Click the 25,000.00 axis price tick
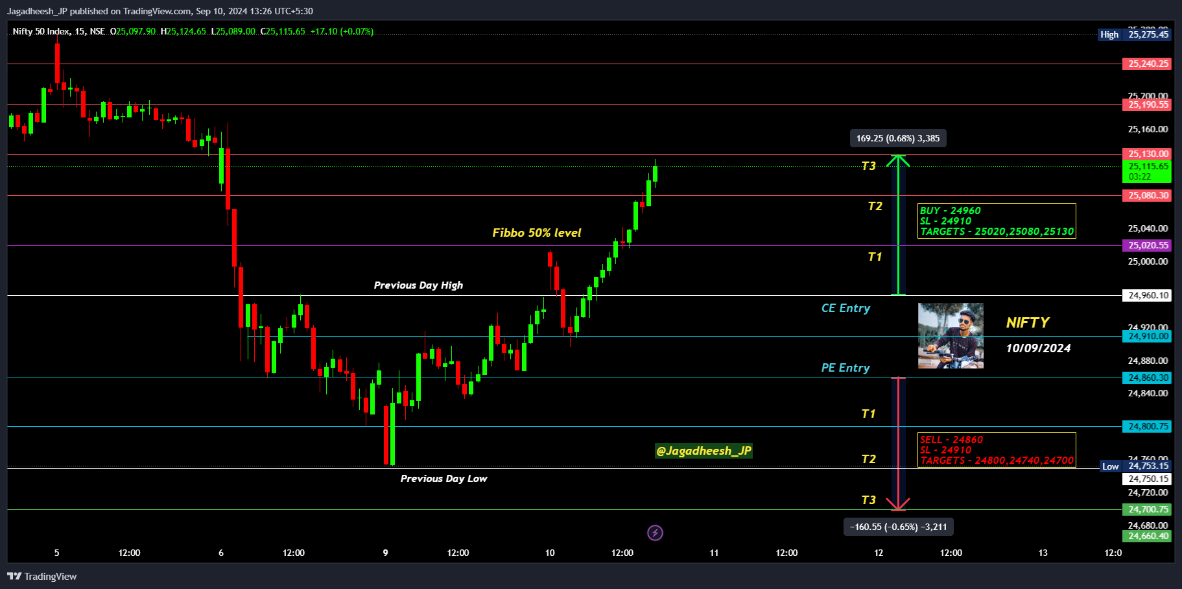The width and height of the screenshot is (1182, 589). (1148, 261)
